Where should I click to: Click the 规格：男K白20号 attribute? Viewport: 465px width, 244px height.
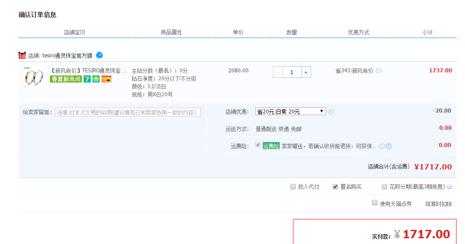tap(152, 94)
